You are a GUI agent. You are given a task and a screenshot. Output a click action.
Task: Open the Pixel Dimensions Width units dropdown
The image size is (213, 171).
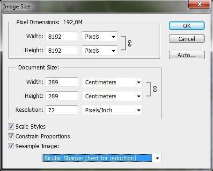(x=100, y=37)
